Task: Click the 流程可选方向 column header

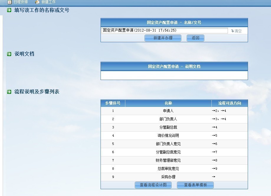Action: pos(229,103)
